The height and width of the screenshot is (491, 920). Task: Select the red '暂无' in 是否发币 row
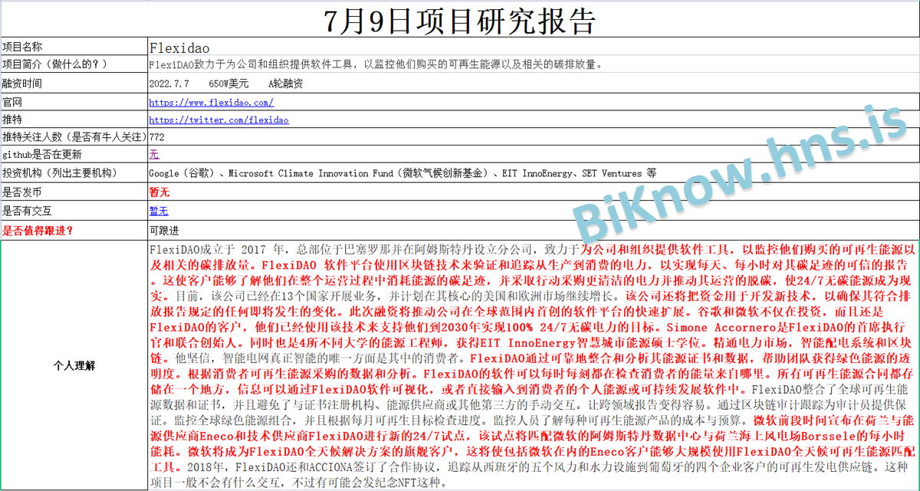click(159, 192)
